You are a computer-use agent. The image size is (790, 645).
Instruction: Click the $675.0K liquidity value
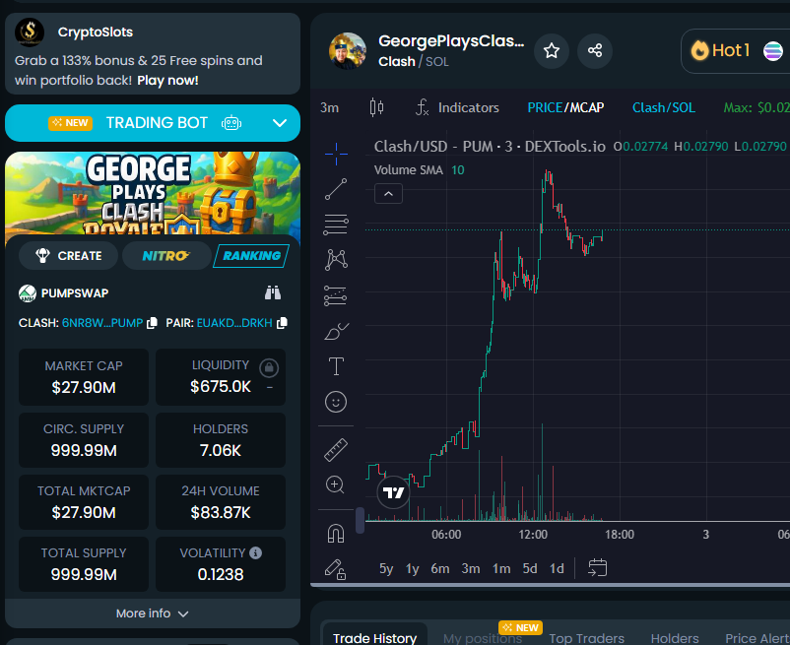[x=221, y=386]
